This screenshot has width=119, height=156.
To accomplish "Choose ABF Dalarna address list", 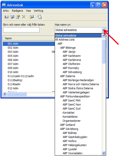I will (78, 76).
